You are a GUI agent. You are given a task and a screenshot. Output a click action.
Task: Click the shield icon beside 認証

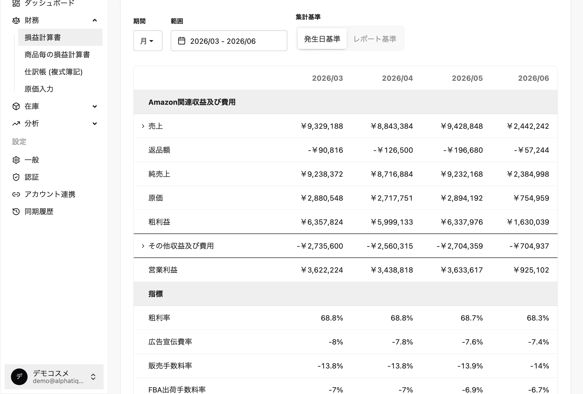[x=16, y=177]
